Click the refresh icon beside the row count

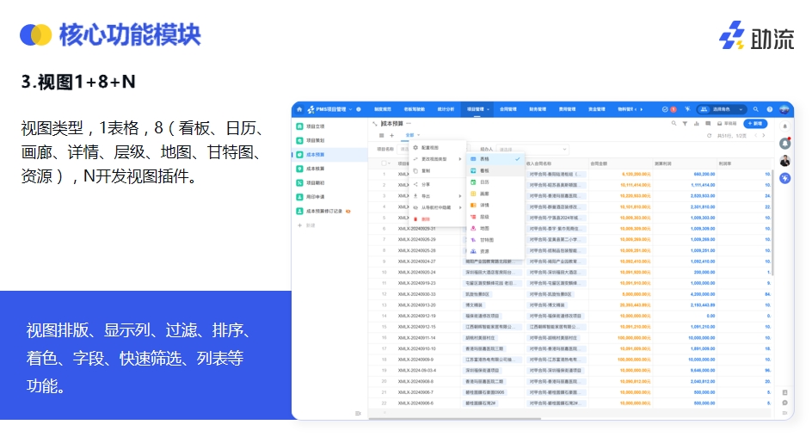(709, 136)
